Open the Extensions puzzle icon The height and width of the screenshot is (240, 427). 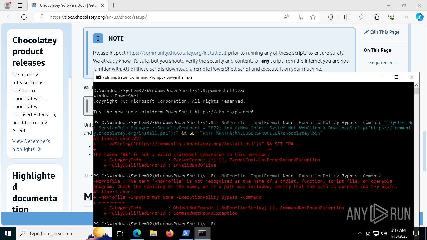(331, 17)
